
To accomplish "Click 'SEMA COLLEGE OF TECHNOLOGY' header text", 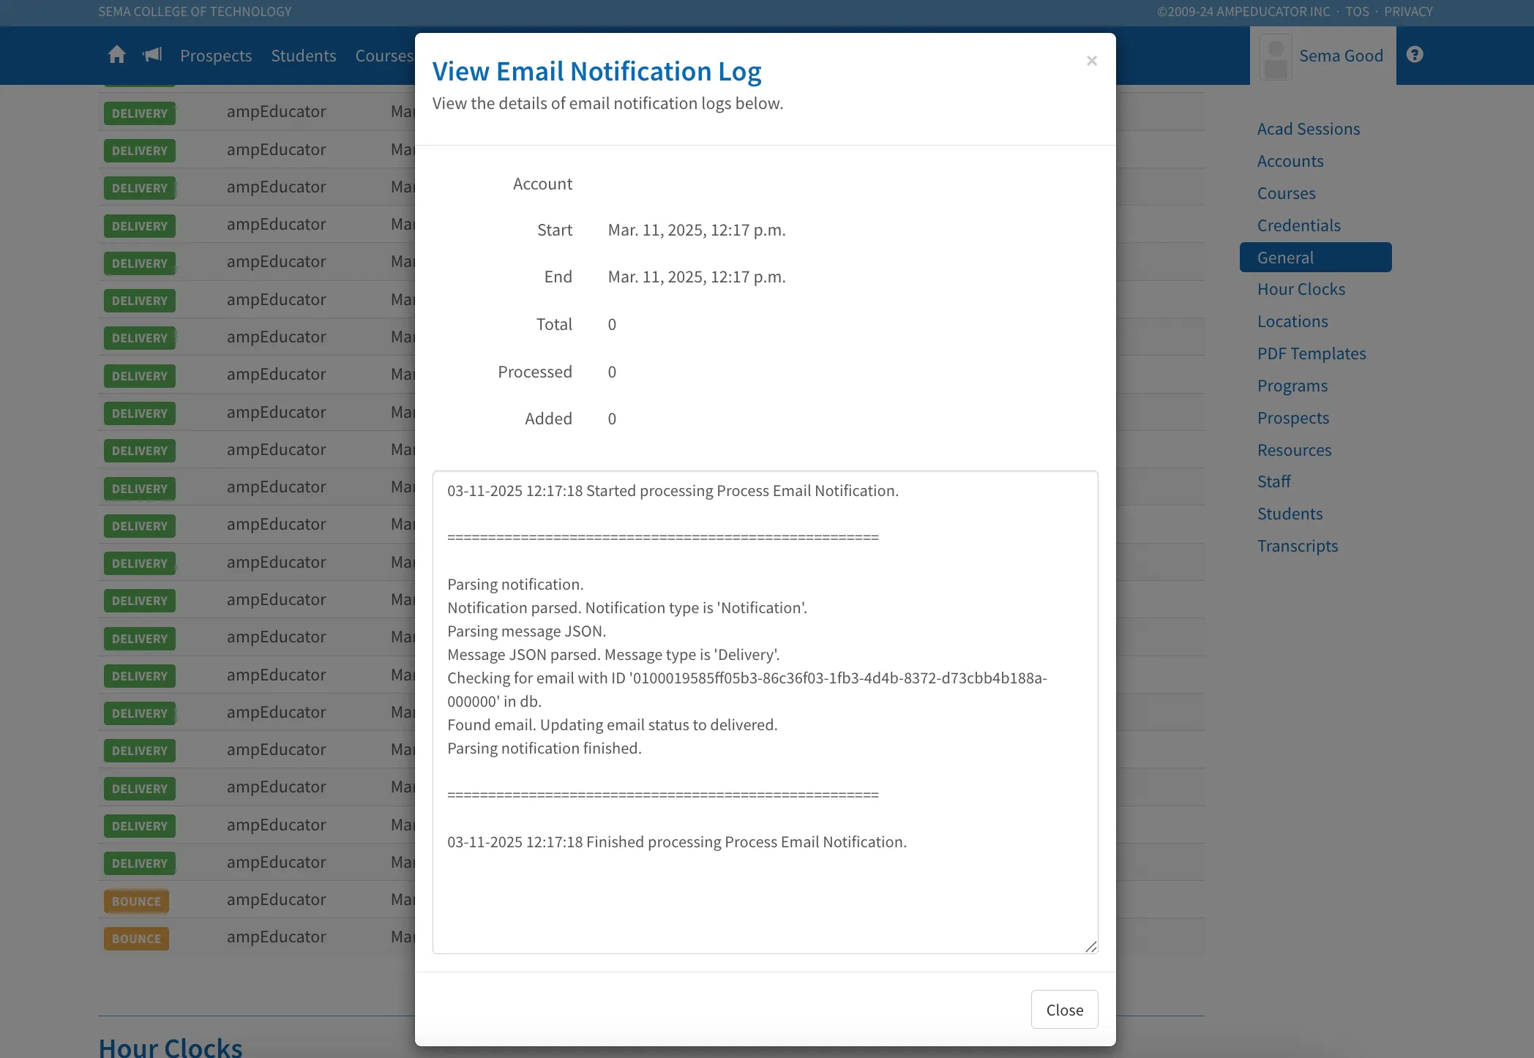I will (x=195, y=12).
